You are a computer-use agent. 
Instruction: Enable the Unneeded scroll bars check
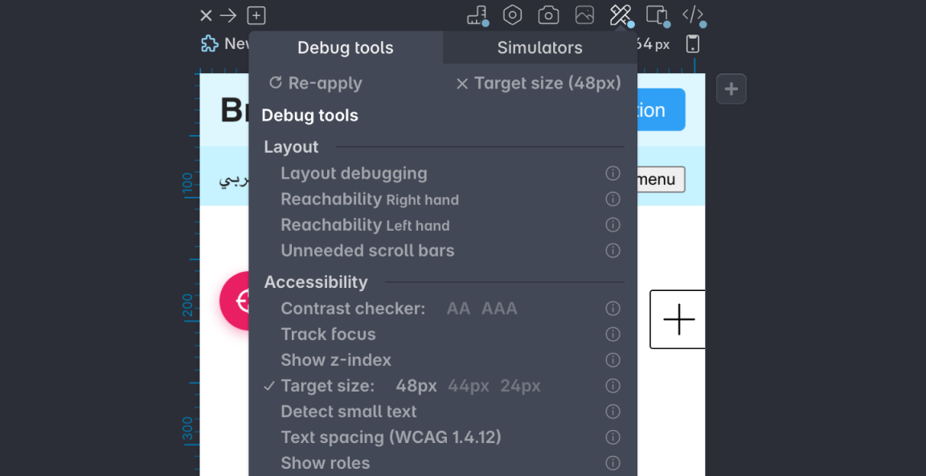367,250
